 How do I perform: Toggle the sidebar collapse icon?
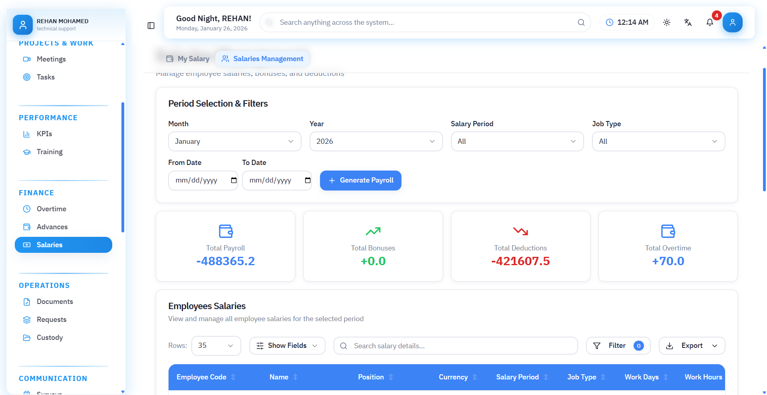(151, 26)
